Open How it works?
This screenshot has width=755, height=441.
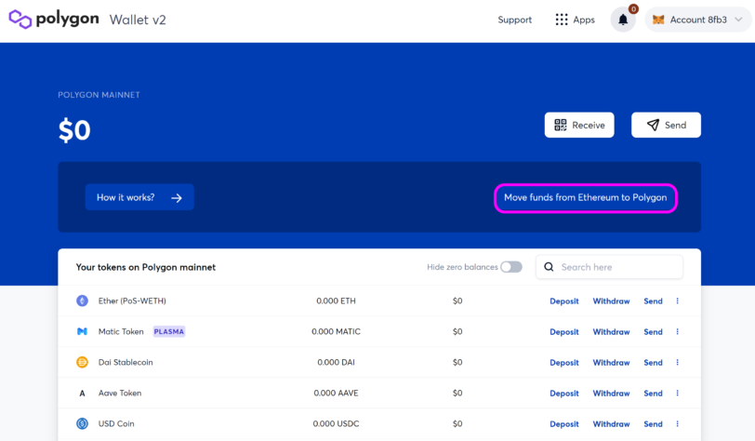click(x=139, y=197)
